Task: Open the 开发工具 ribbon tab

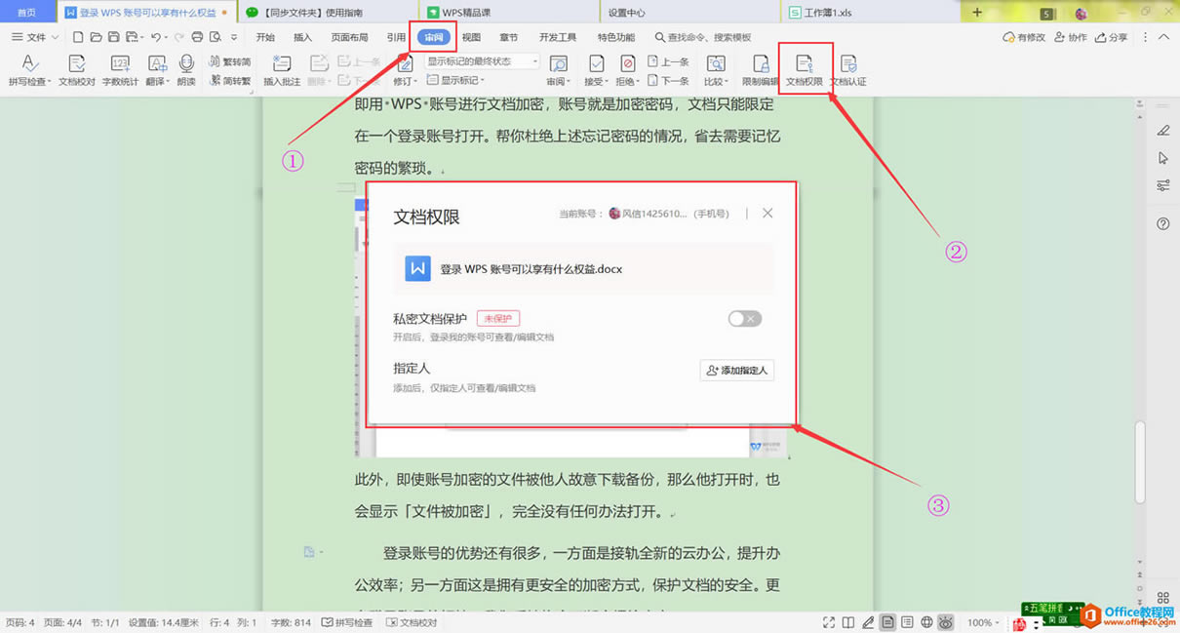Action: (558, 37)
